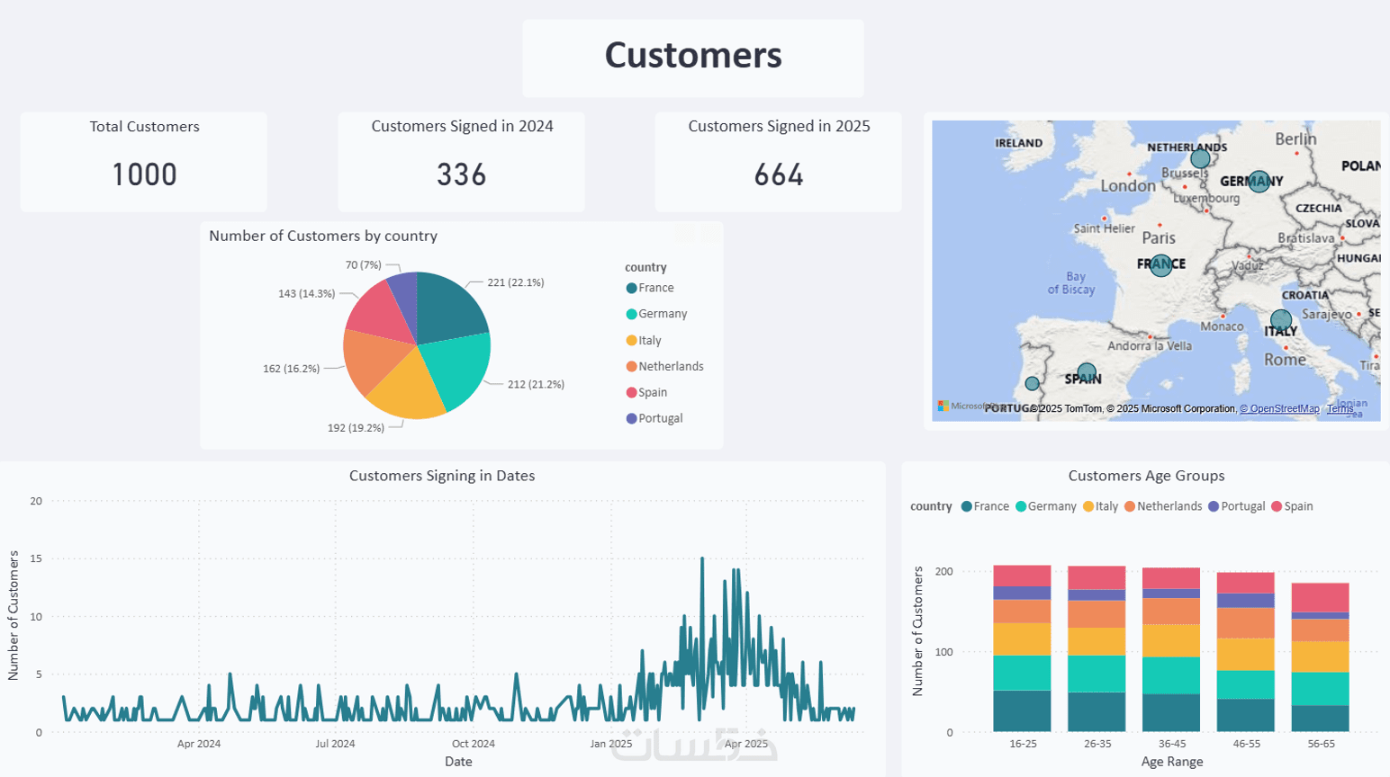Select the Germany bubble on the map
1390x777 pixels.
[x=1259, y=182]
